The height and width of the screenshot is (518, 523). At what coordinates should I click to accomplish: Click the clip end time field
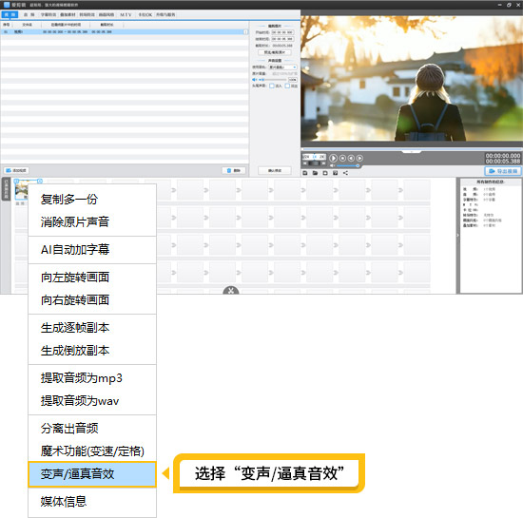tap(282, 39)
